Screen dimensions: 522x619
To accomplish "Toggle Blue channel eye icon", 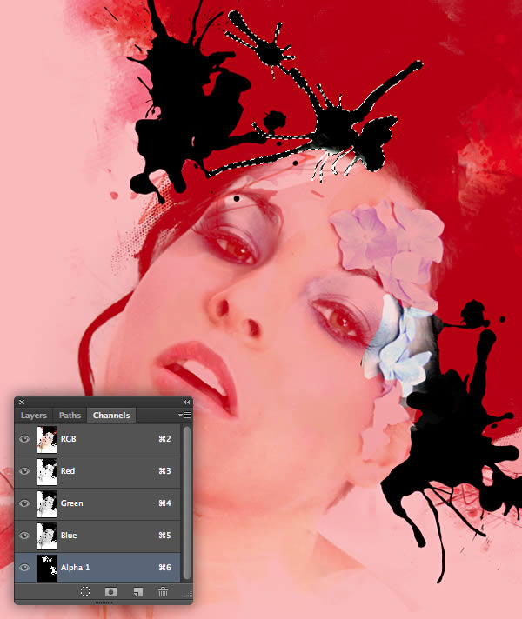I will 24,536.
